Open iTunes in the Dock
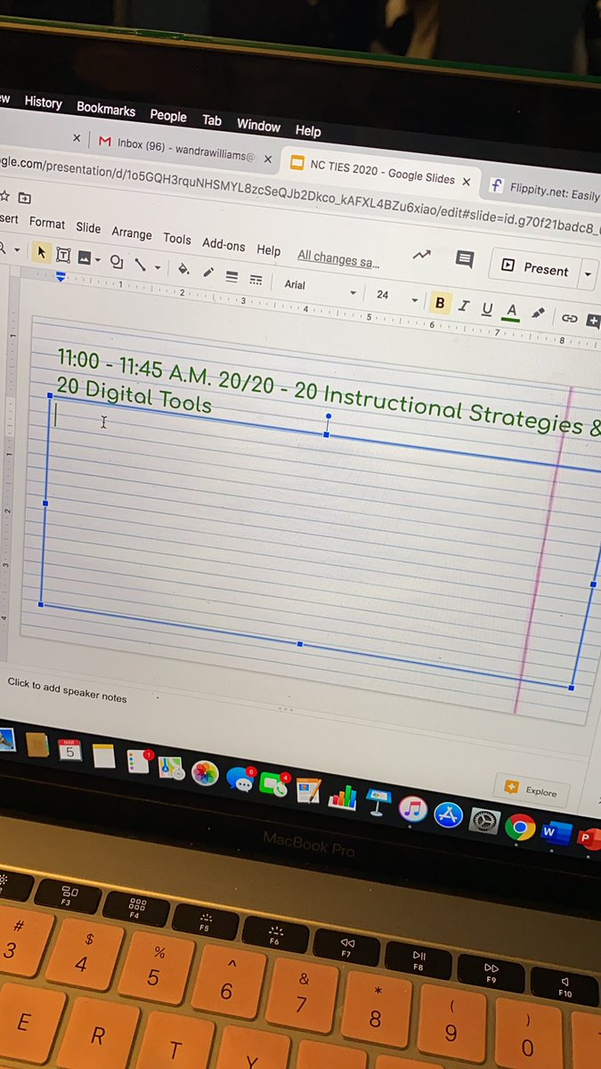Image resolution: width=601 pixels, height=1069 pixels. 412,809
